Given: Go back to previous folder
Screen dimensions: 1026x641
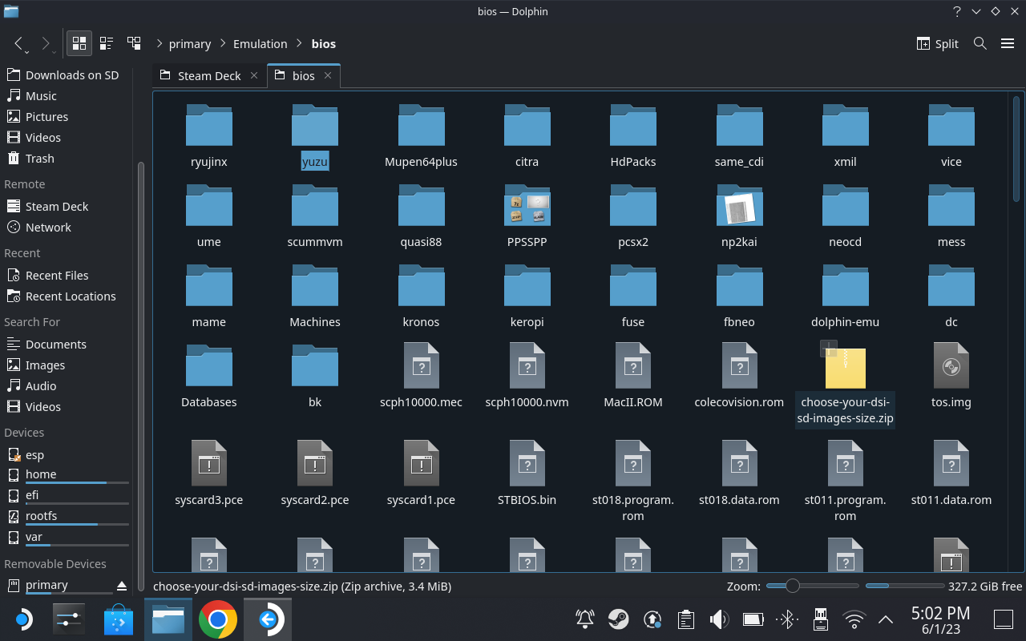Looking at the screenshot, I should pyautogui.click(x=18, y=43).
